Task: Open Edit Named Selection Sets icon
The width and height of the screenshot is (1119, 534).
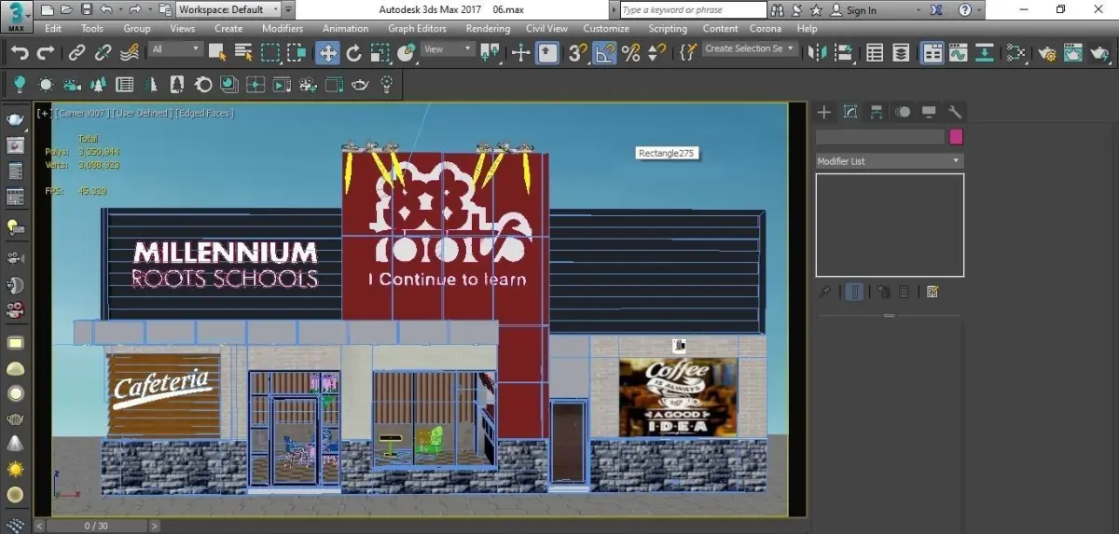Action: pos(689,53)
